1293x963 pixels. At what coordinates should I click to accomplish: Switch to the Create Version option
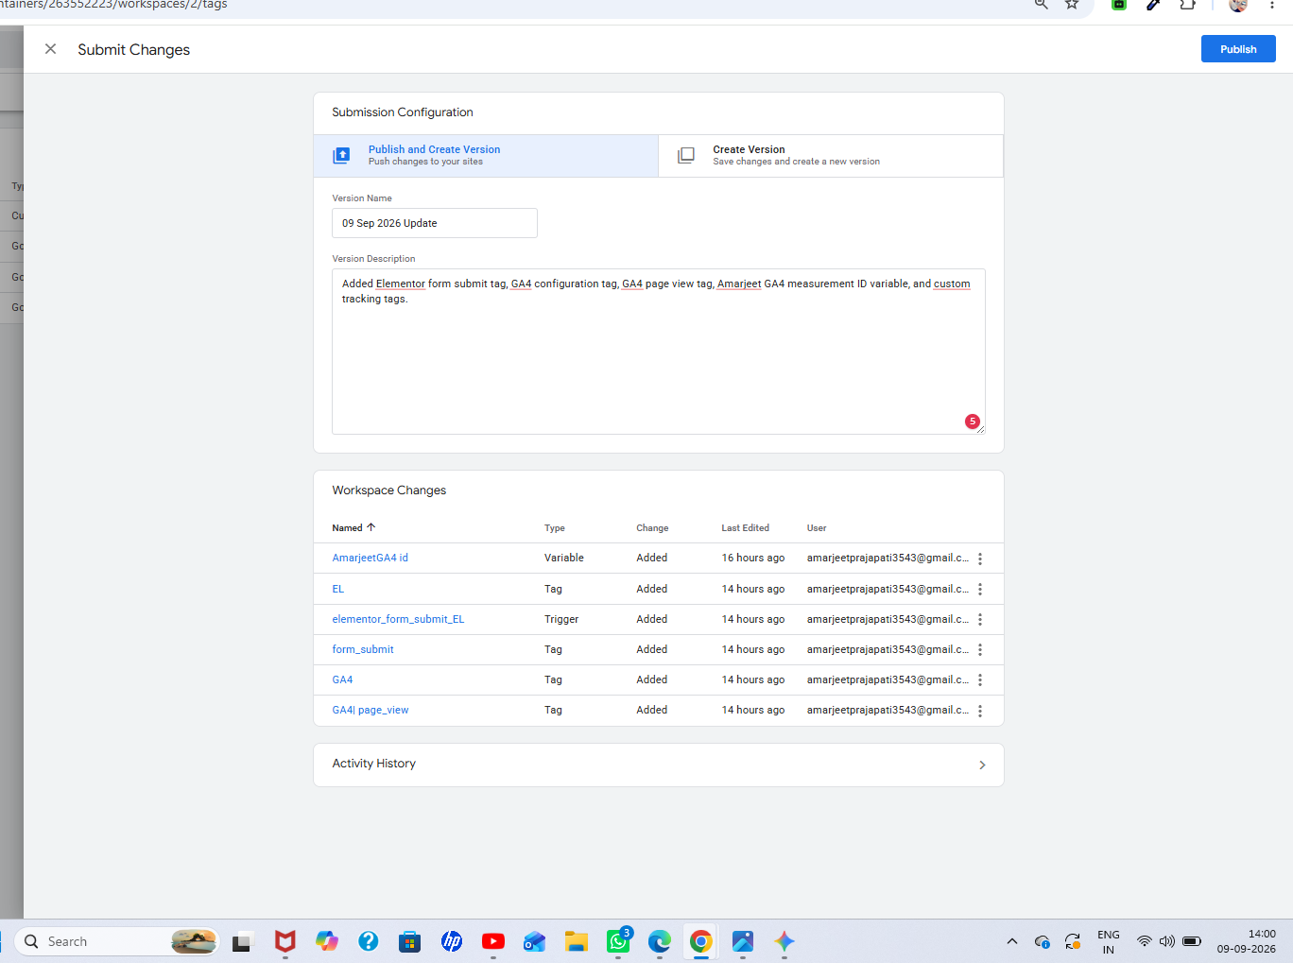(831, 155)
